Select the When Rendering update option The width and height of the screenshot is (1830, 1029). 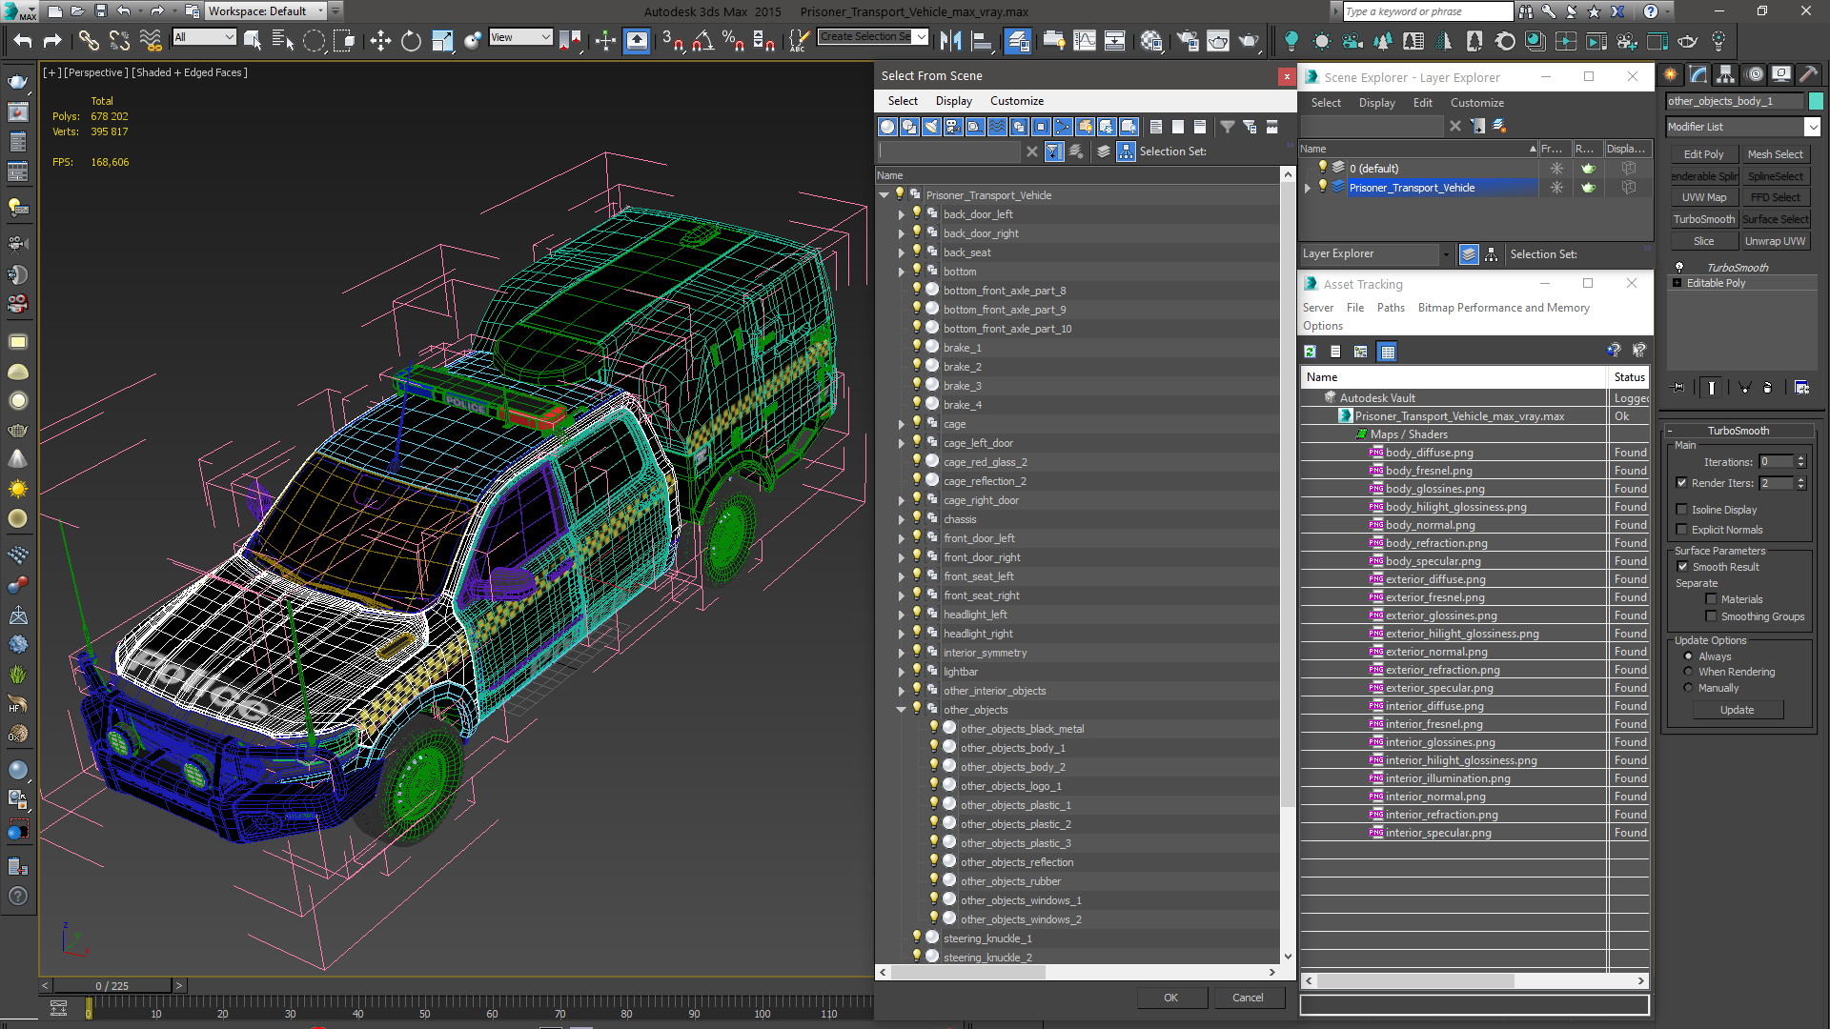pyautogui.click(x=1689, y=672)
